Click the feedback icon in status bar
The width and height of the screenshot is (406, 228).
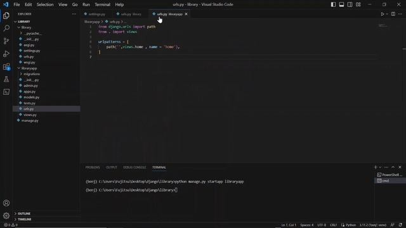393,225
